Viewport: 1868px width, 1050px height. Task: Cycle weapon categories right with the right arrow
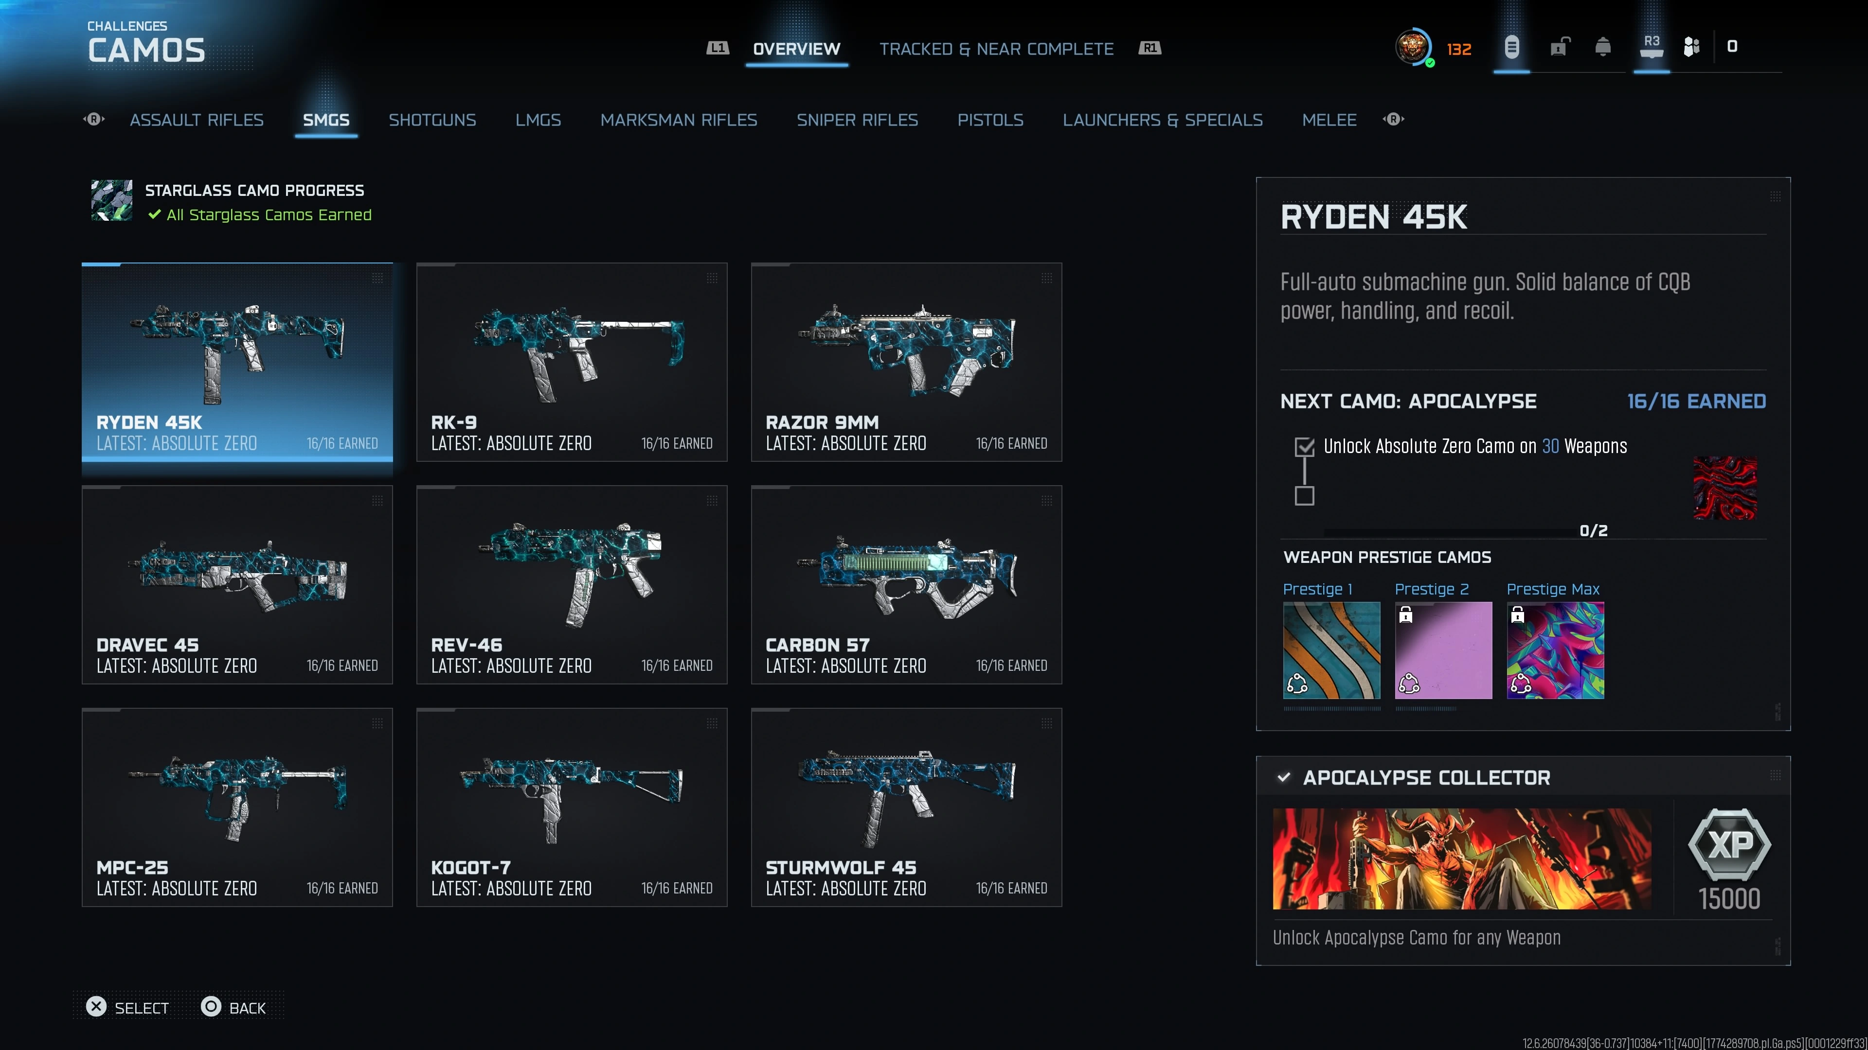click(1393, 120)
